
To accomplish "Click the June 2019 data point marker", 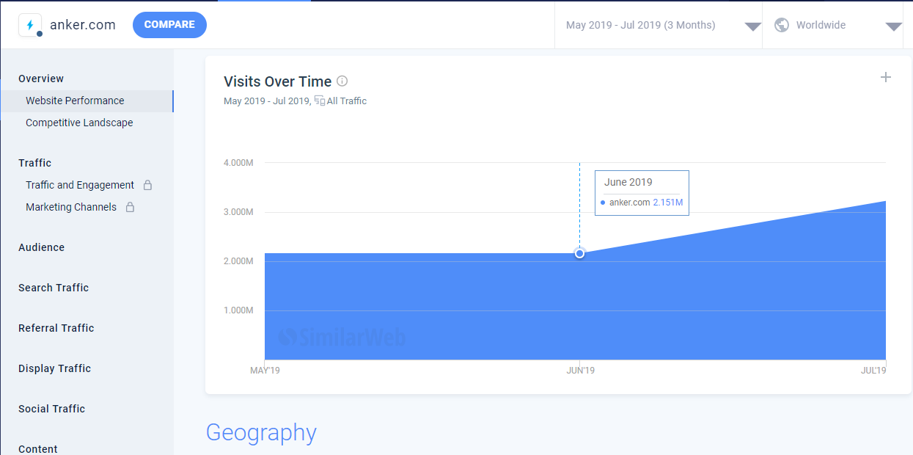I will coord(579,253).
